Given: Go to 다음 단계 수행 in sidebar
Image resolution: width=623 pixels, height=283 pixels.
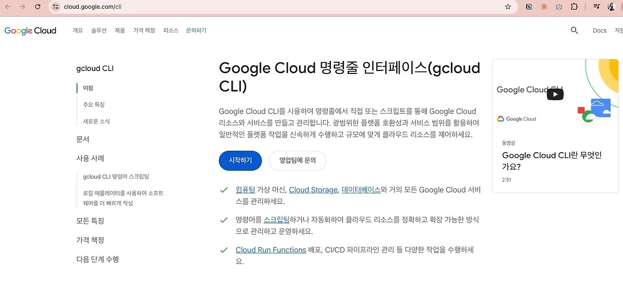Looking at the screenshot, I should click(98, 260).
